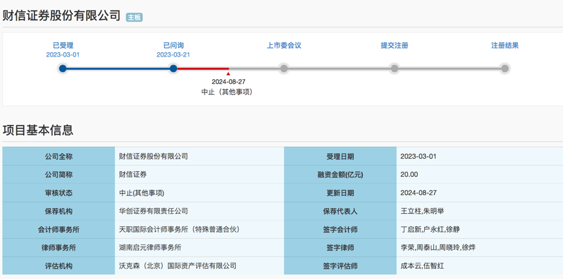The width and height of the screenshot is (563, 279).
Task: Click the 已问询 stage label
Action: [x=173, y=46]
